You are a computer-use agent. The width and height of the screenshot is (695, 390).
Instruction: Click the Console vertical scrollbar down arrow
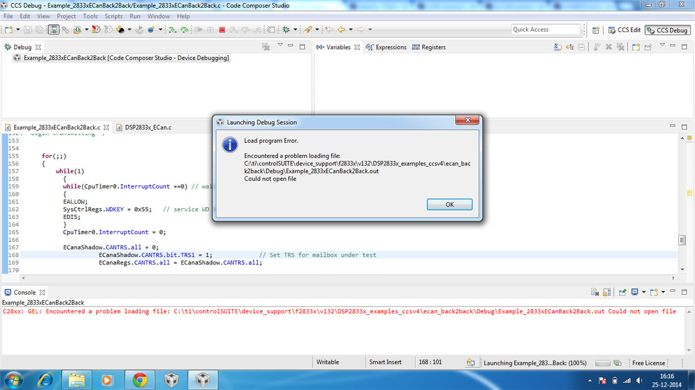click(x=689, y=350)
